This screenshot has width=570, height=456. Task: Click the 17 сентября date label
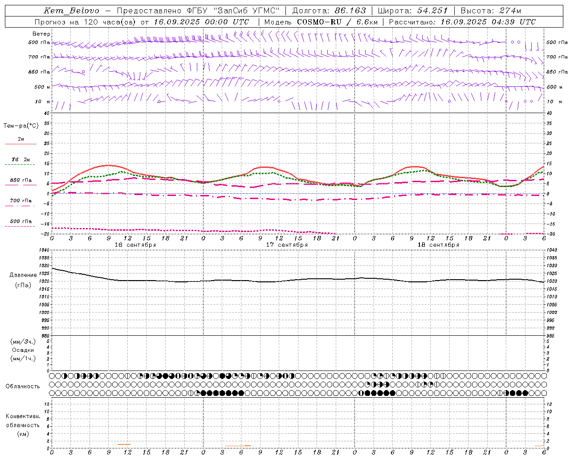[287, 244]
